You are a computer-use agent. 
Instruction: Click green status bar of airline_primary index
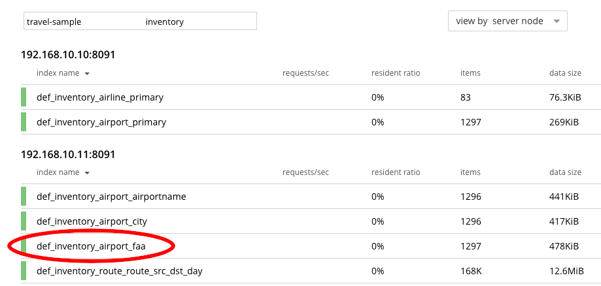[24, 97]
